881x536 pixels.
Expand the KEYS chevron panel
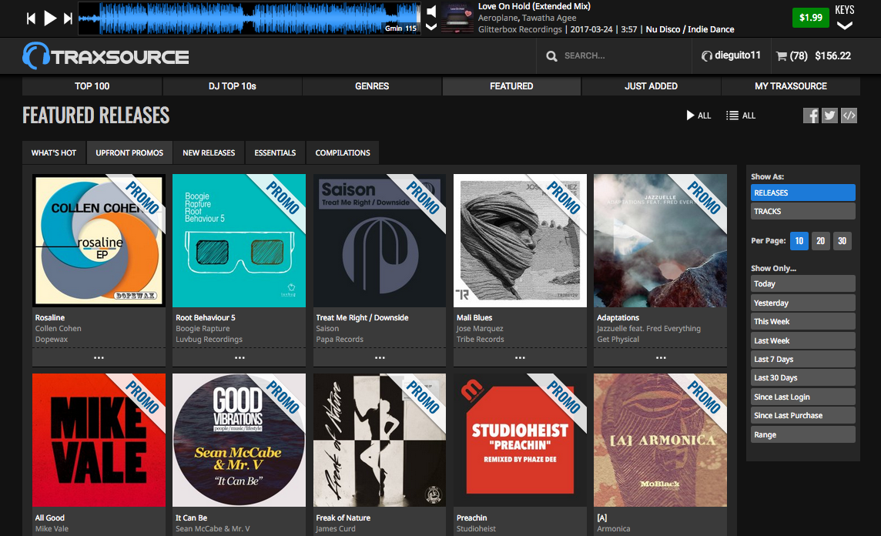pos(845,25)
